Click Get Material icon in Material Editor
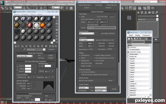 click(16, 46)
